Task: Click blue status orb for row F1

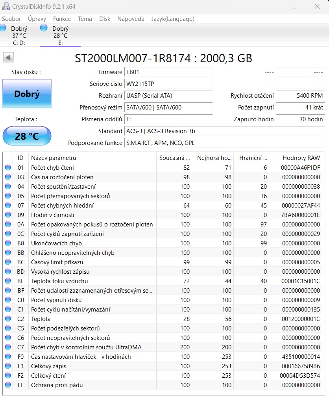Action: click(x=8, y=366)
